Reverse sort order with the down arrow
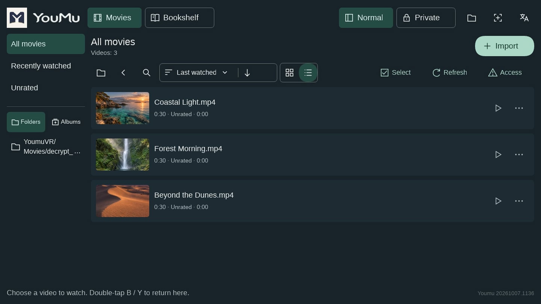 [247, 72]
